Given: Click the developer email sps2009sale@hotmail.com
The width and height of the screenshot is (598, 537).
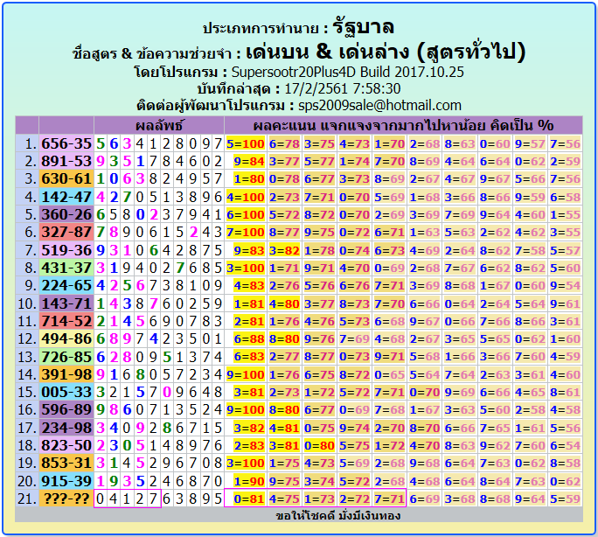Looking at the screenshot, I should coord(379,105).
